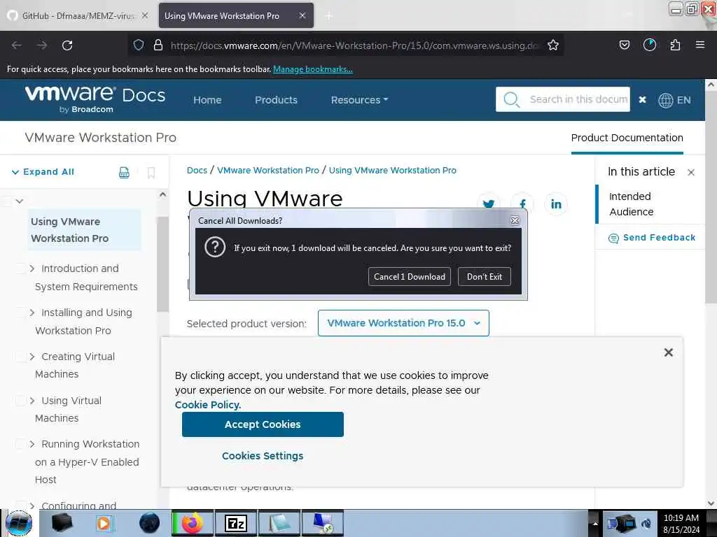Close the In this article panel
Viewport: 717px width, 537px height.
[691, 172]
